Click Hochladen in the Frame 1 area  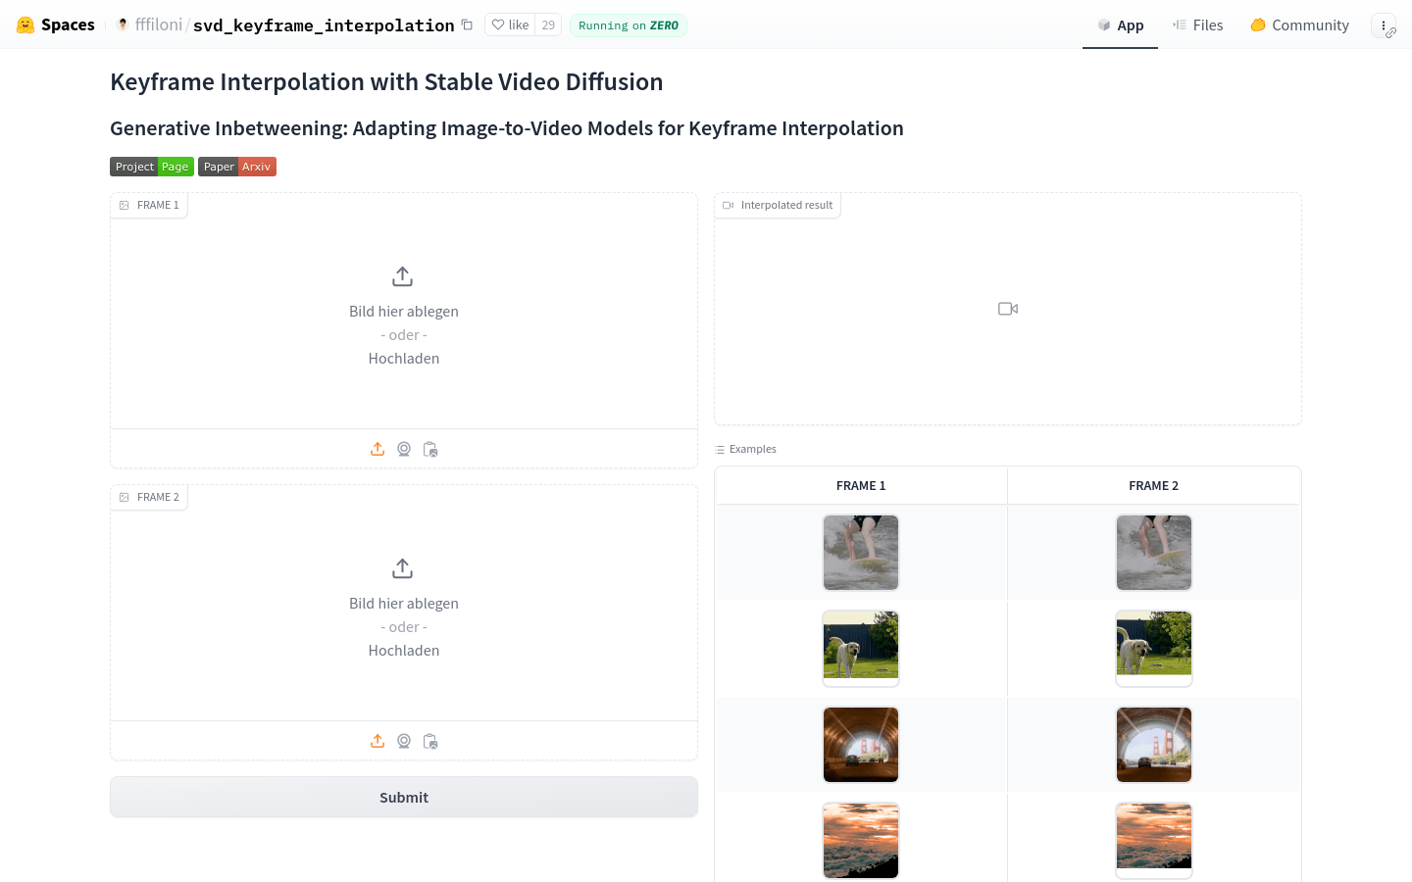(x=404, y=359)
